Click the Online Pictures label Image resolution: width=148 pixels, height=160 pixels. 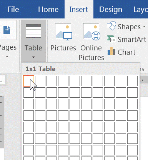click(x=91, y=53)
